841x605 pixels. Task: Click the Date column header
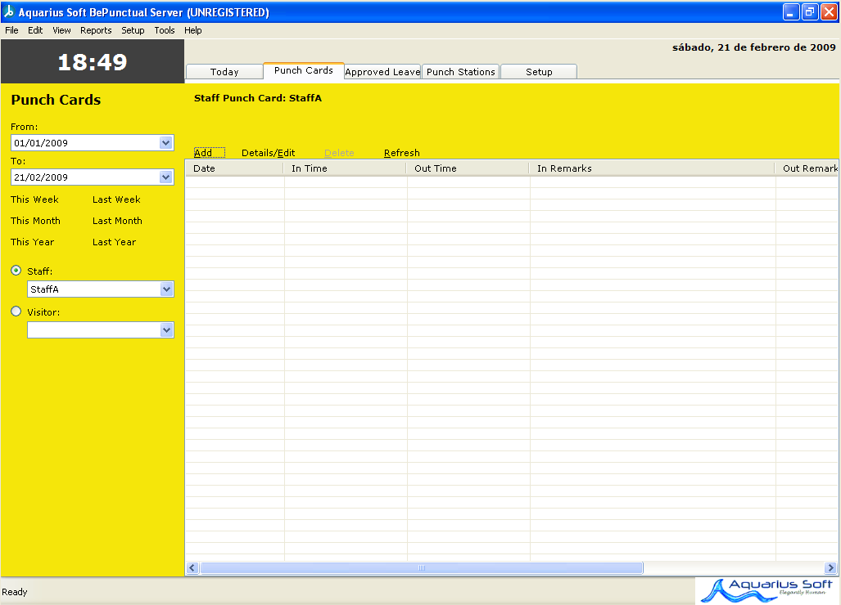click(234, 168)
